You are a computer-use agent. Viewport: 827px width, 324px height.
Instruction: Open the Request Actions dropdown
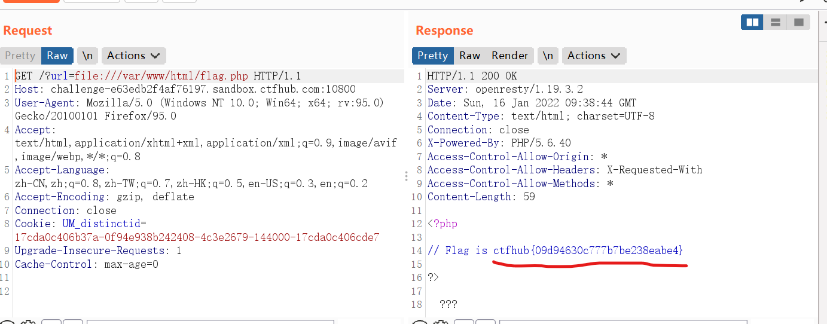(x=134, y=56)
